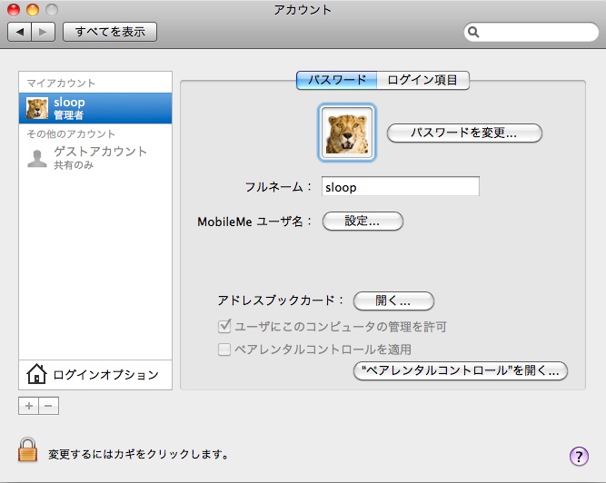Switch to the ログイン項目 tab
Viewport: 606px width, 483px height.
422,80
